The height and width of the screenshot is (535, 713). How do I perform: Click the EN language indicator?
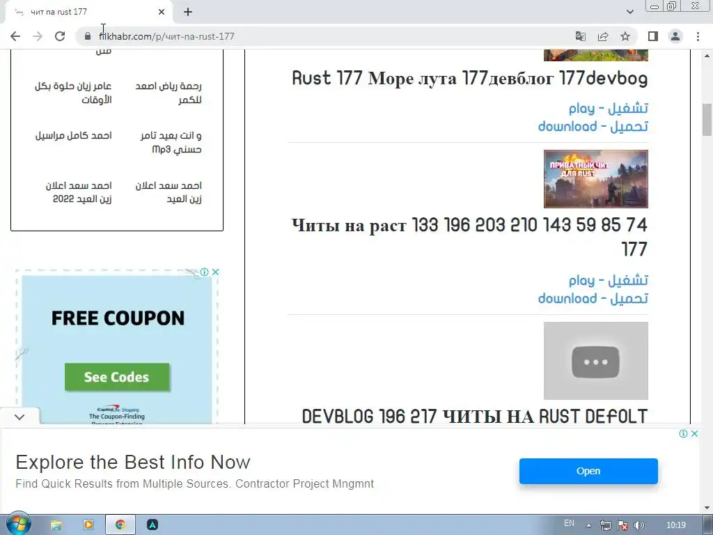[569, 523]
